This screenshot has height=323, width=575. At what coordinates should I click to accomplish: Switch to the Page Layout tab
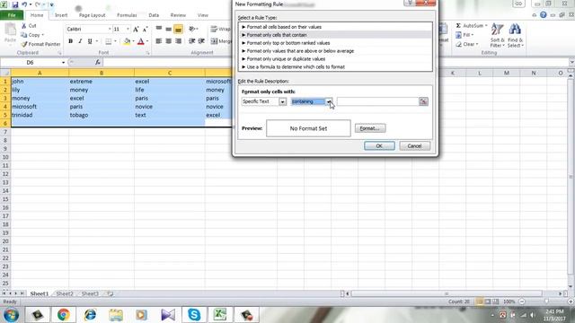coord(92,15)
